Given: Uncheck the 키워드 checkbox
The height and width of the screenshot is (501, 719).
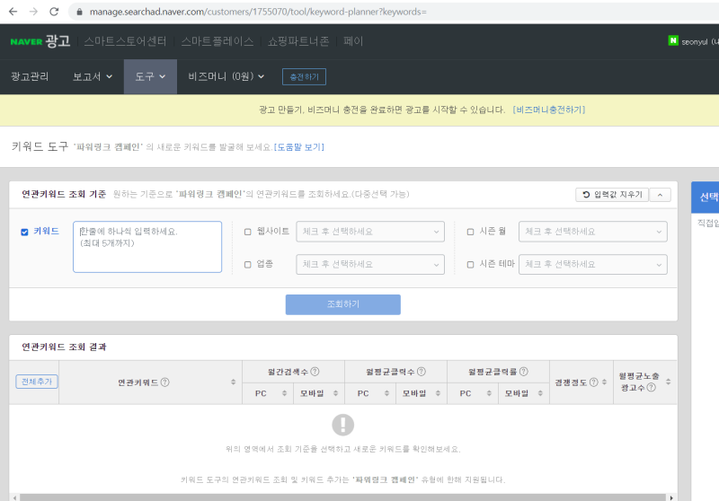Looking at the screenshot, I should [25, 233].
